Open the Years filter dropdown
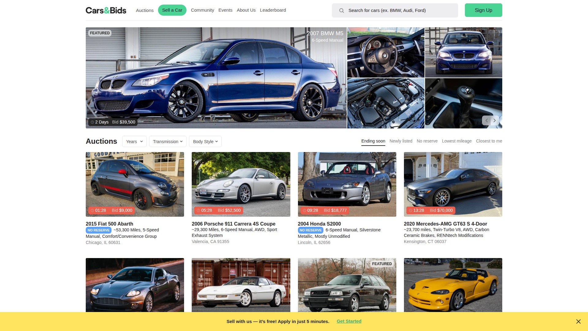 pyautogui.click(x=134, y=141)
